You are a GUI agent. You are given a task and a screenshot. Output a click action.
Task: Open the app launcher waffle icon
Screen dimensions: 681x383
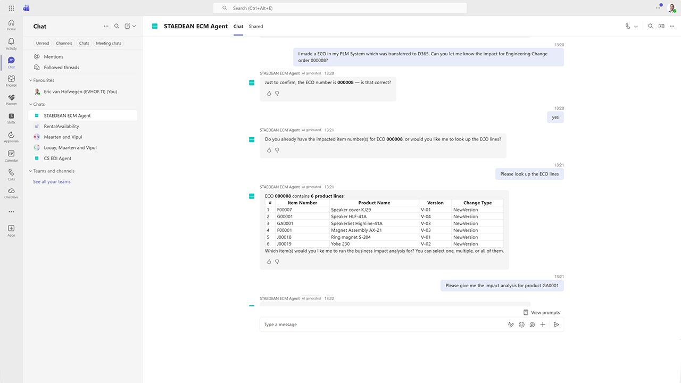11,8
